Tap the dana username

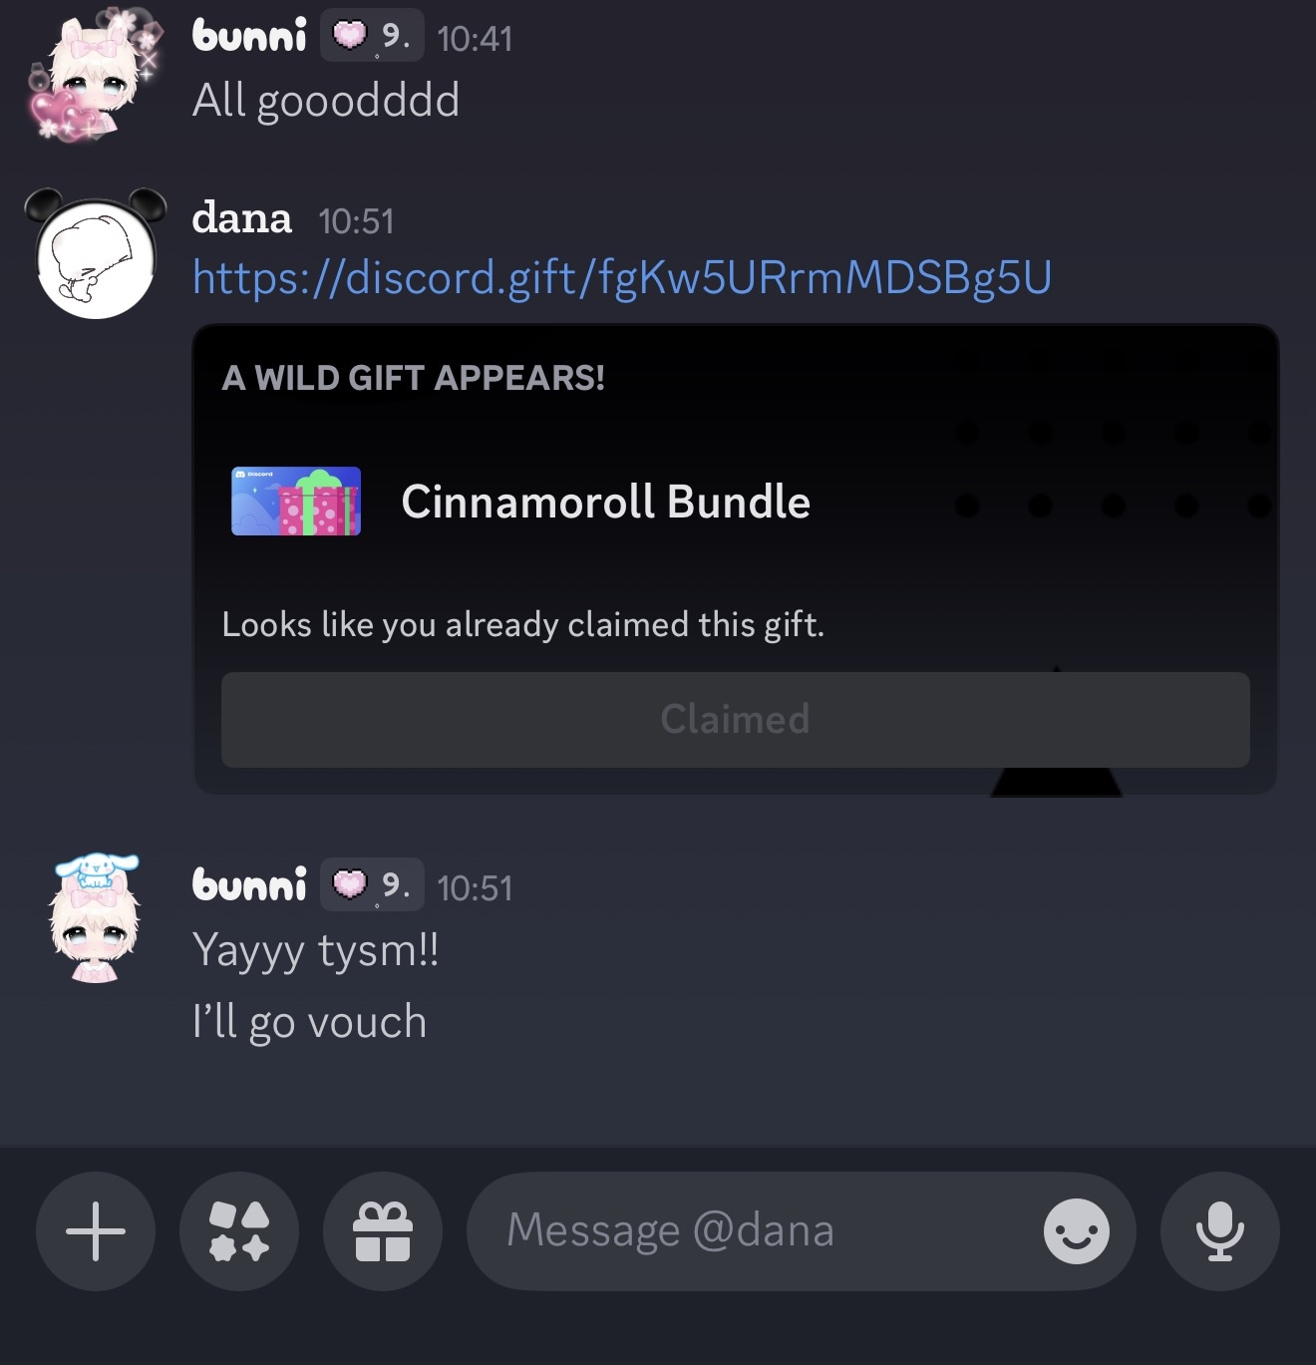pos(242,217)
